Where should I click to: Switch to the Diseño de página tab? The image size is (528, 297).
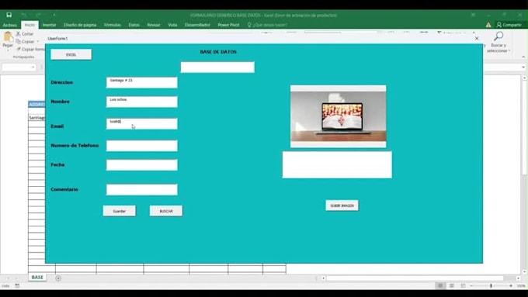(x=80, y=25)
